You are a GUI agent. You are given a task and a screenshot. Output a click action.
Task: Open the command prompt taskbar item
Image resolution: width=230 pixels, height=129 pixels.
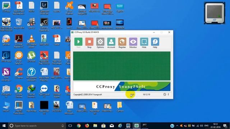tap(144, 126)
